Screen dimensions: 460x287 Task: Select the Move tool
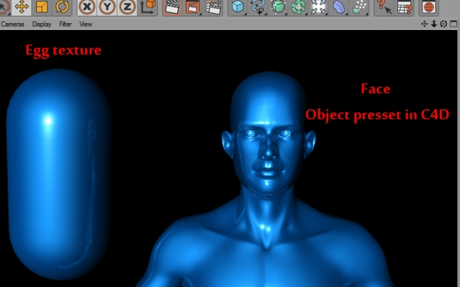coord(21,6)
